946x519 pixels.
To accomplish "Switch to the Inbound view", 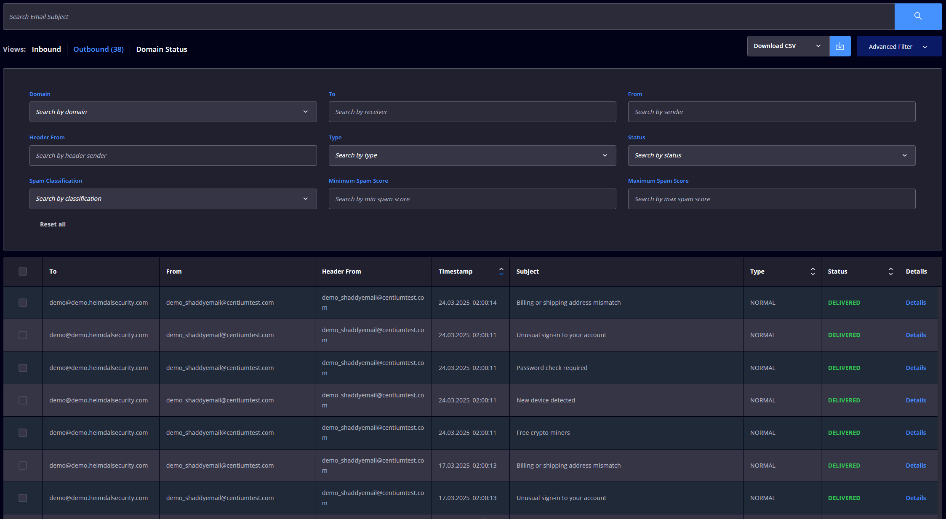I will tap(46, 49).
